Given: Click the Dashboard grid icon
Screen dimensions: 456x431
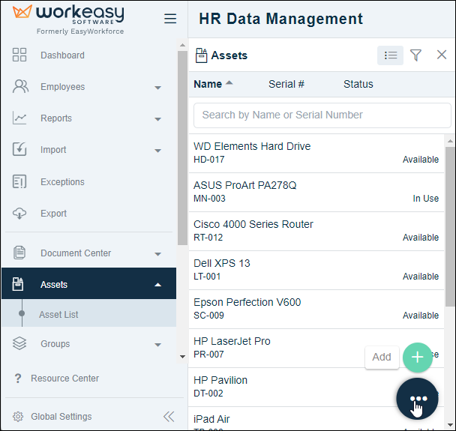Looking at the screenshot, I should (x=19, y=55).
